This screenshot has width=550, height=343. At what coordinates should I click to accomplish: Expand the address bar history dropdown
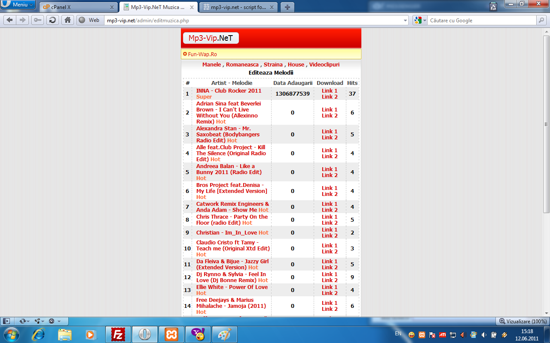coord(406,20)
